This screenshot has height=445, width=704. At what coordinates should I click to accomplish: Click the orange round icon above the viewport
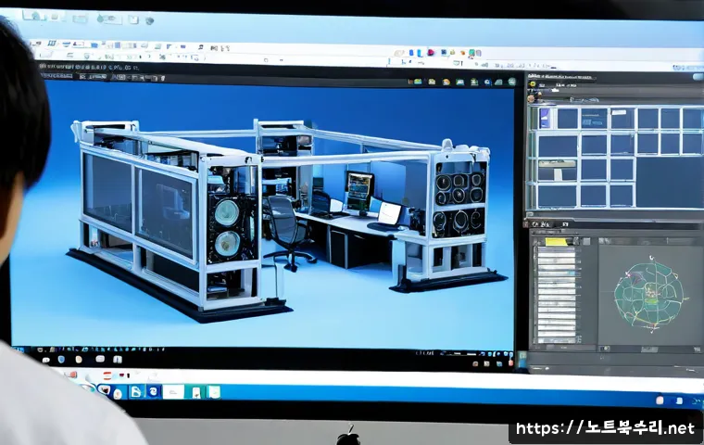tap(446, 82)
